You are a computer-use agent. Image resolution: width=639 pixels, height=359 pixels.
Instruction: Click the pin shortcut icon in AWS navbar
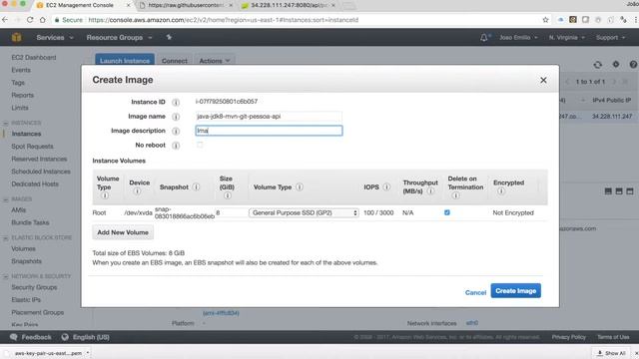coord(169,38)
